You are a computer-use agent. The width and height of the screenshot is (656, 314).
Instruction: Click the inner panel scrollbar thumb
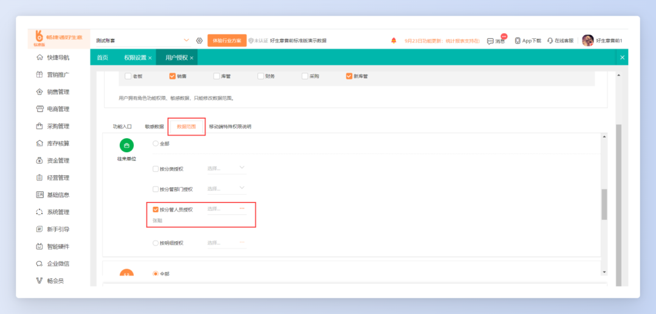point(604,204)
